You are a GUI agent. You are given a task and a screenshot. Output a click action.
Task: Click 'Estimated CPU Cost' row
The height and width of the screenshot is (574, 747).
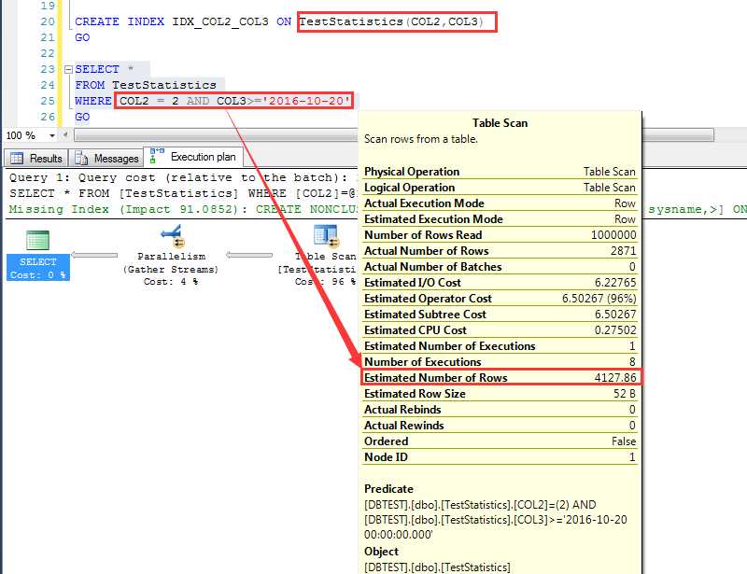[500, 330]
